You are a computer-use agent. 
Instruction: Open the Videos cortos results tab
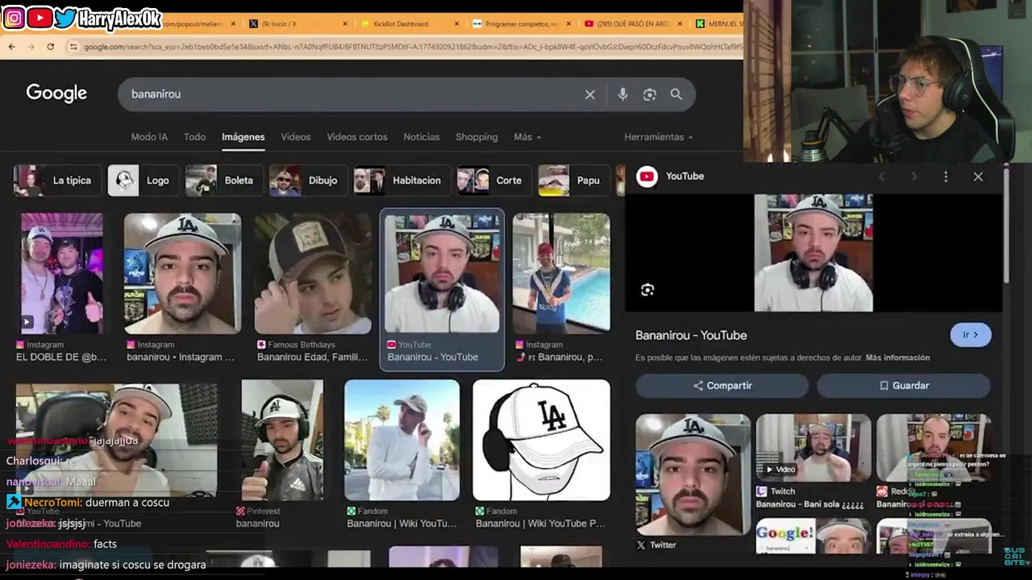(x=357, y=137)
